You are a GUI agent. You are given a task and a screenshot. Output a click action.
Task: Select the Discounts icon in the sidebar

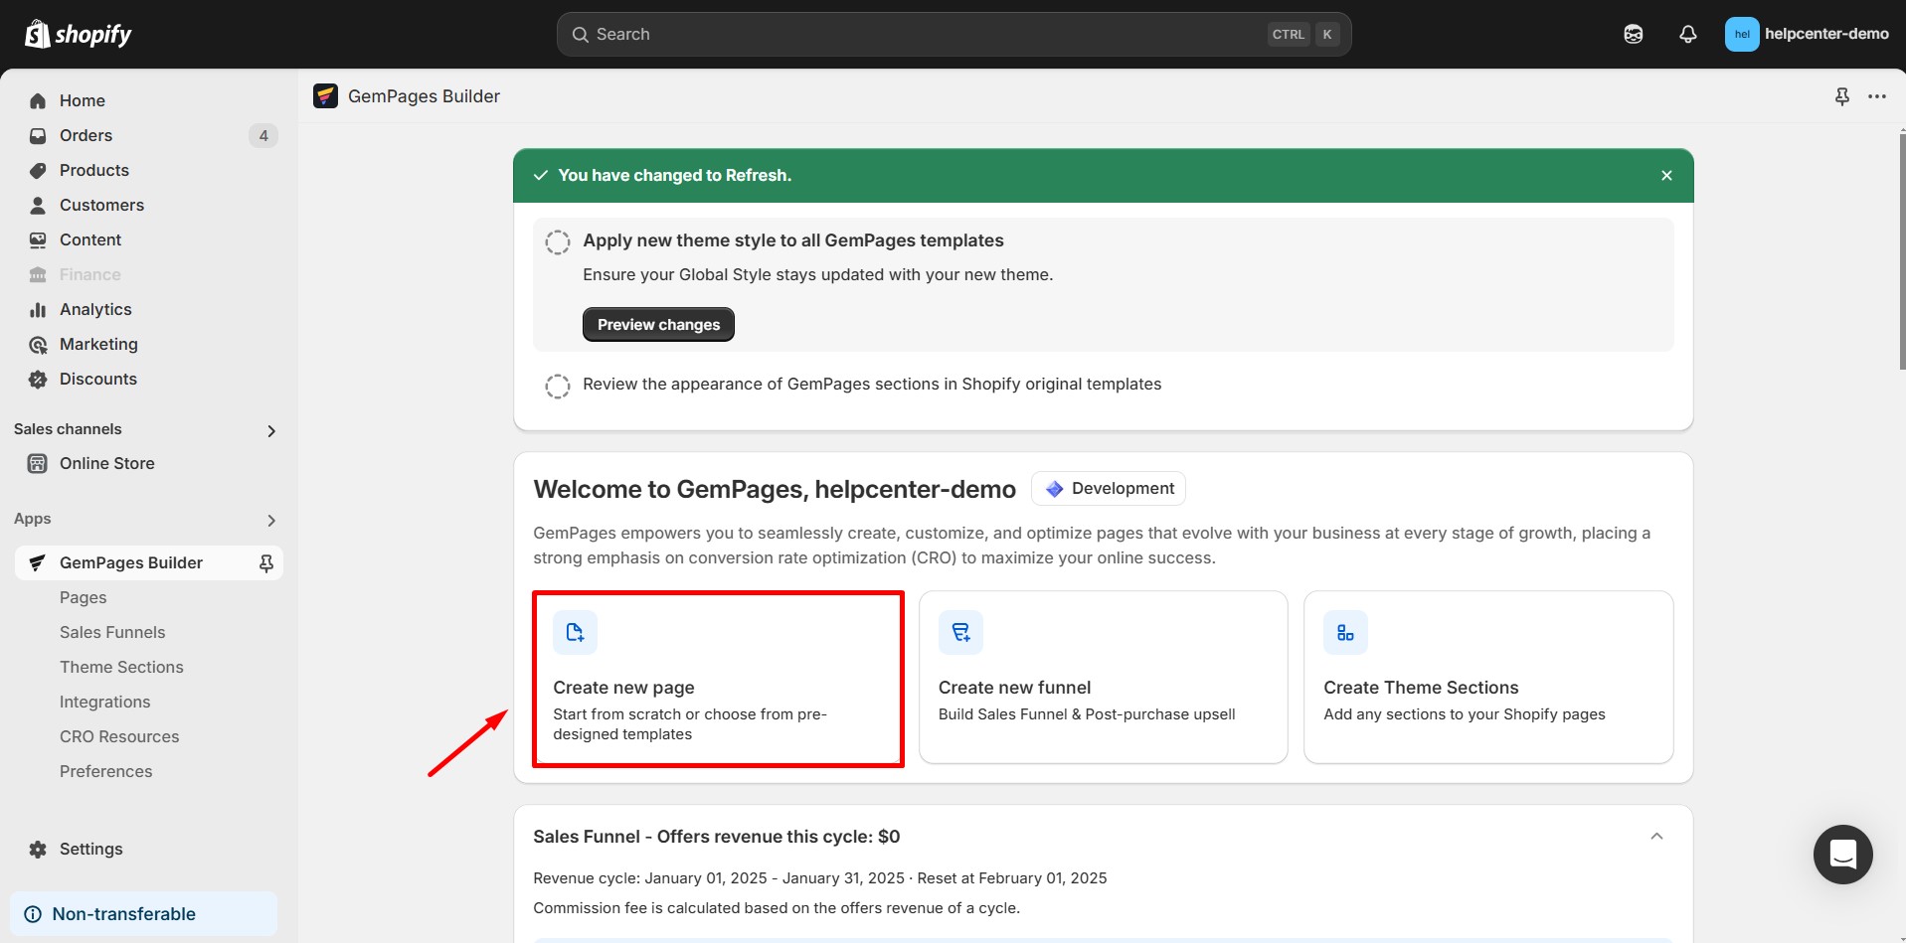[x=37, y=379]
